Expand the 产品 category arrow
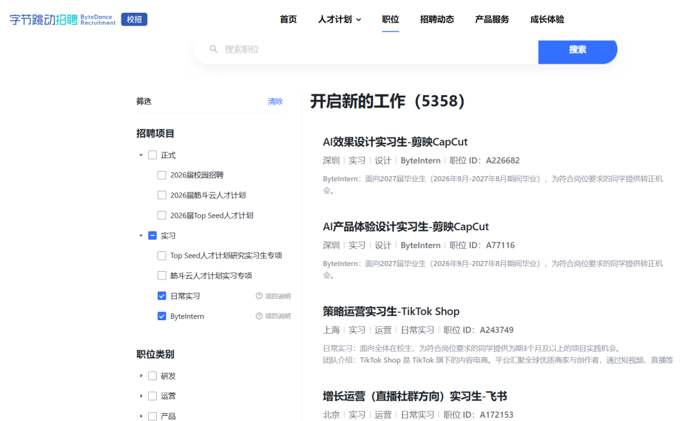 click(x=141, y=416)
